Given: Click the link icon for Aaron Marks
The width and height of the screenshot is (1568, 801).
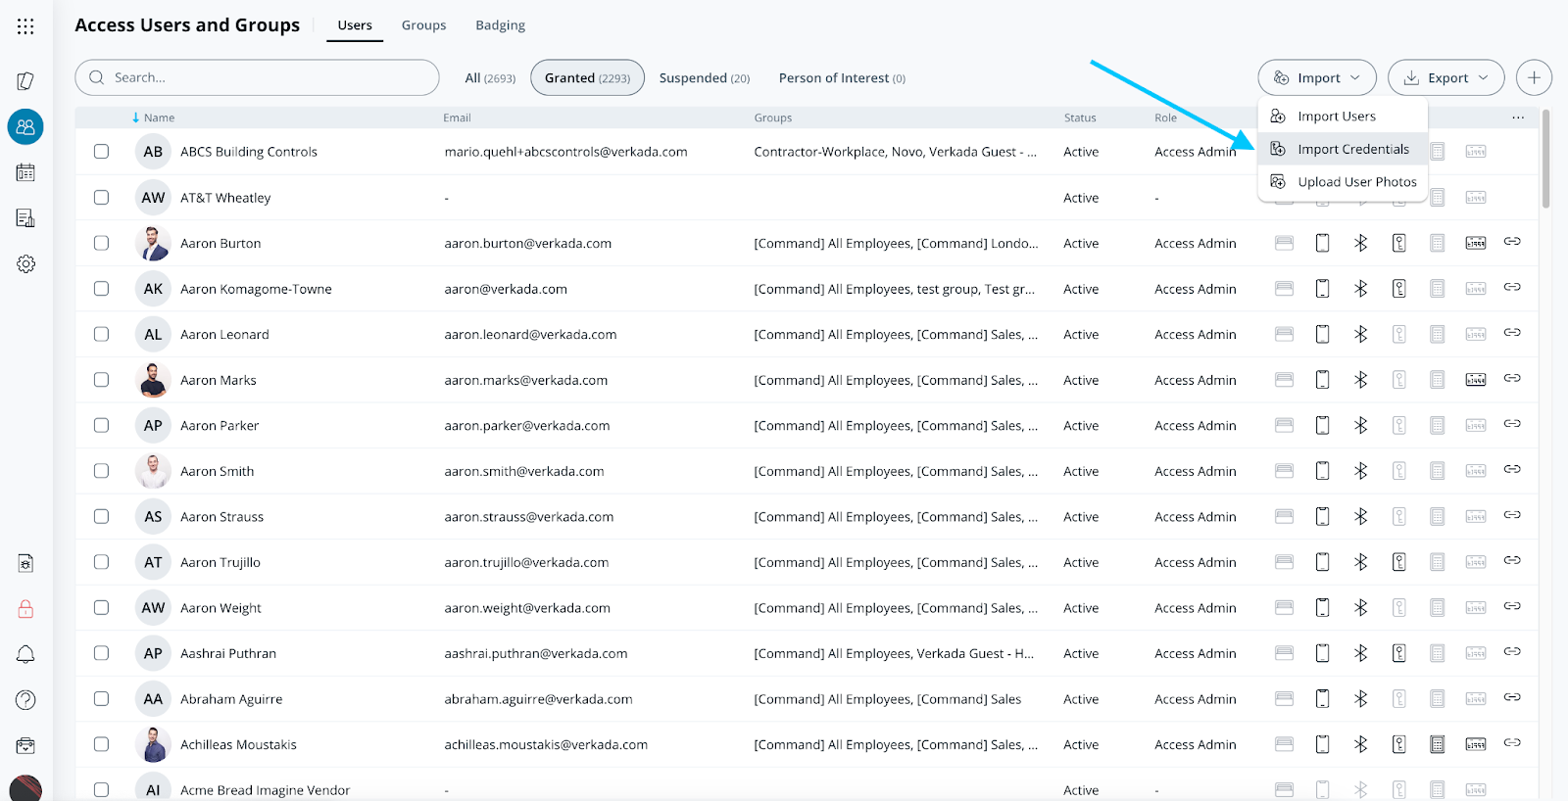Looking at the screenshot, I should click(1512, 379).
